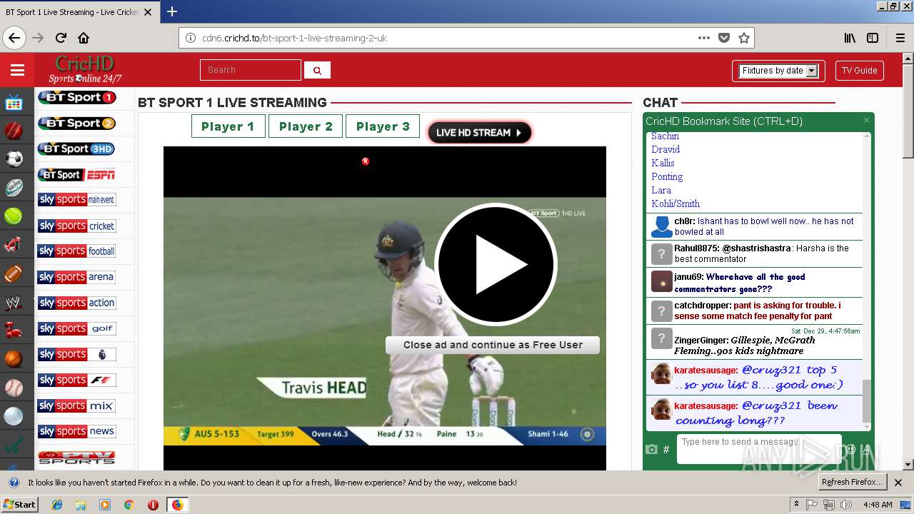Click the chat panel scrollbar thumb
The height and width of the screenshot is (514, 914).
point(867,400)
